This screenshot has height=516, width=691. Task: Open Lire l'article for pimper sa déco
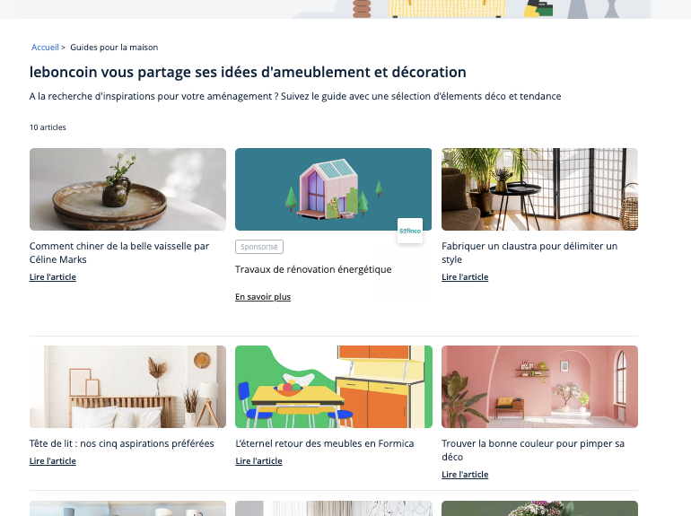tap(465, 475)
